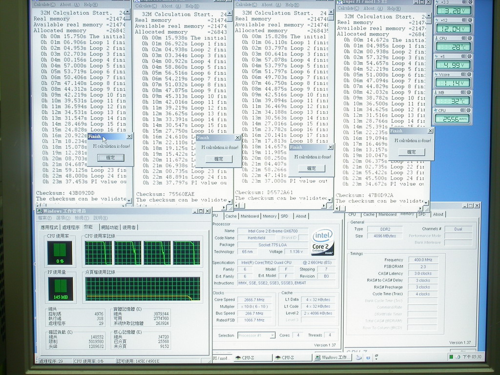This screenshot has height=375, width=500.
Task: Open settings icon on the +12 voltage gadget
Action: tap(465, 20)
